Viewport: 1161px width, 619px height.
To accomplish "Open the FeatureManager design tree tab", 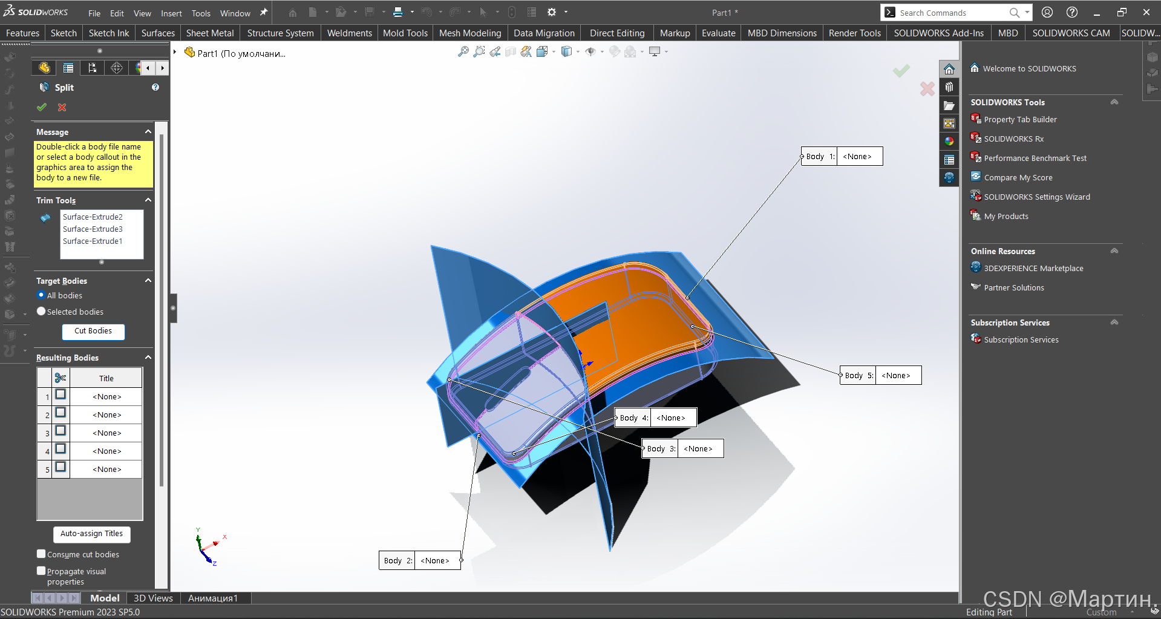I will click(44, 68).
